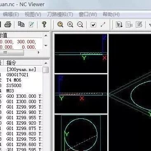This screenshot has width=151, height=151.
Task: Open Help via the question mark icon
Action: pyautogui.click(x=44, y=24)
